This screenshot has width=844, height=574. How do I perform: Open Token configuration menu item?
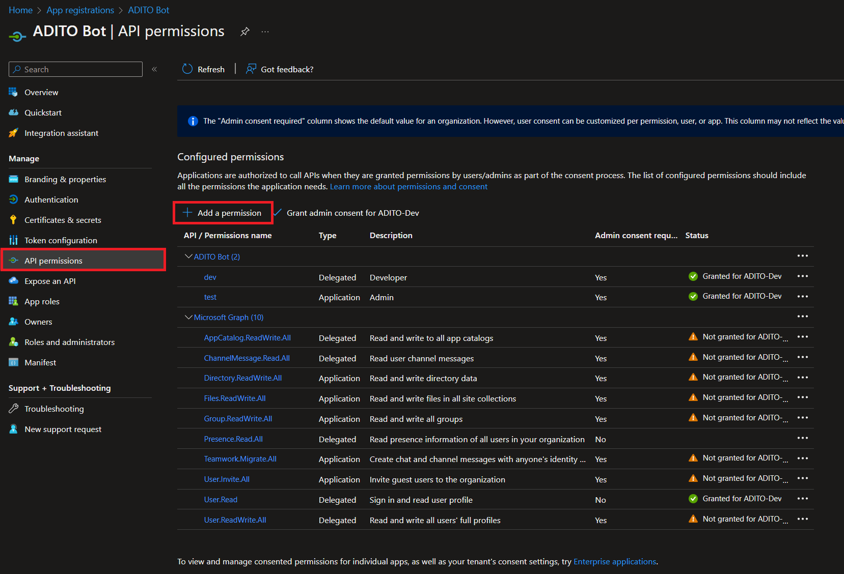(x=61, y=240)
